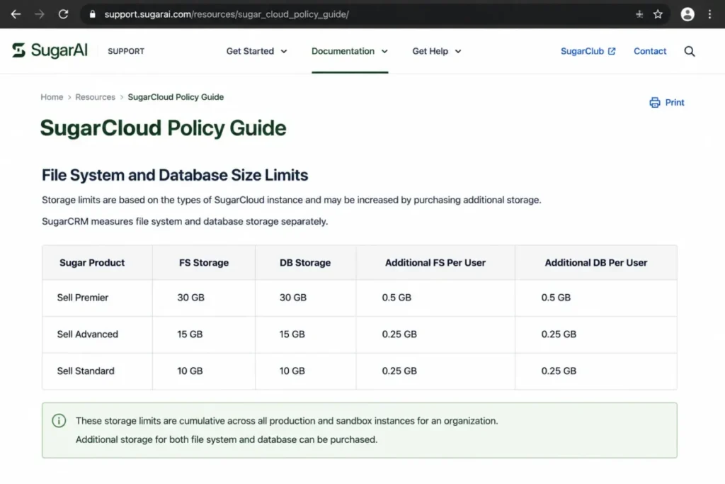Click the SugarClub external link icon

tap(612, 51)
